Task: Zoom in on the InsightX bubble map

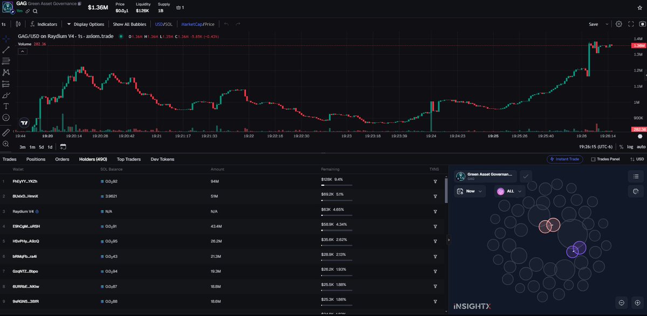Action: 637,303
